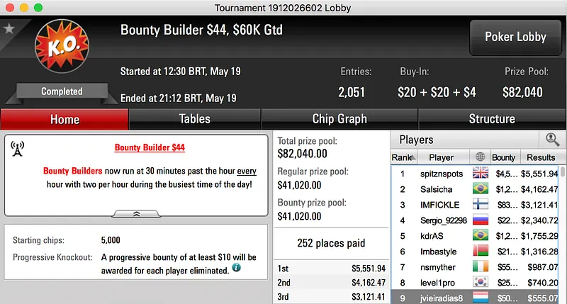This screenshot has width=567, height=304.
Task: Click the favorite star icon
Action: tap(9, 29)
